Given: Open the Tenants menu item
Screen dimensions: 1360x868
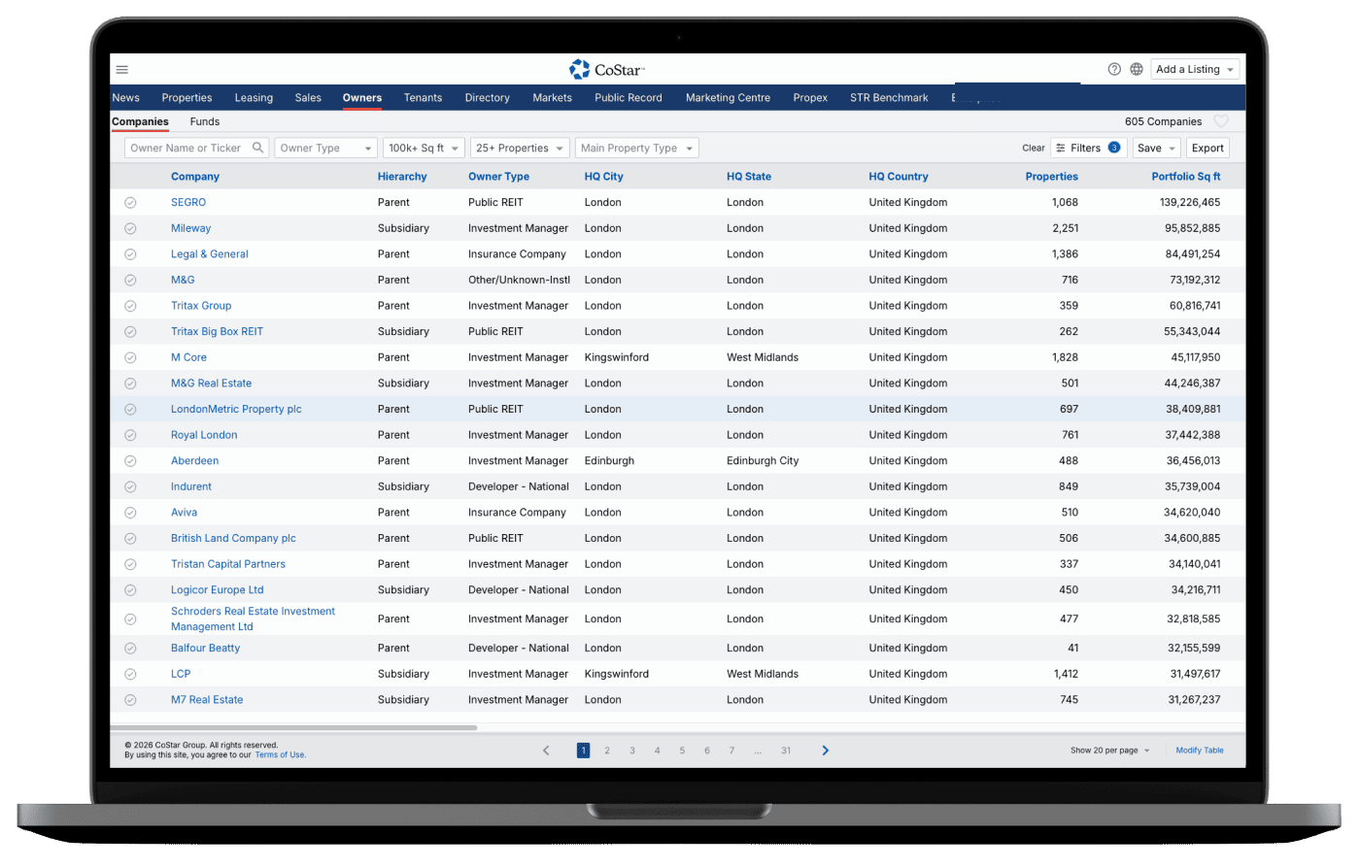Looking at the screenshot, I should click(423, 98).
